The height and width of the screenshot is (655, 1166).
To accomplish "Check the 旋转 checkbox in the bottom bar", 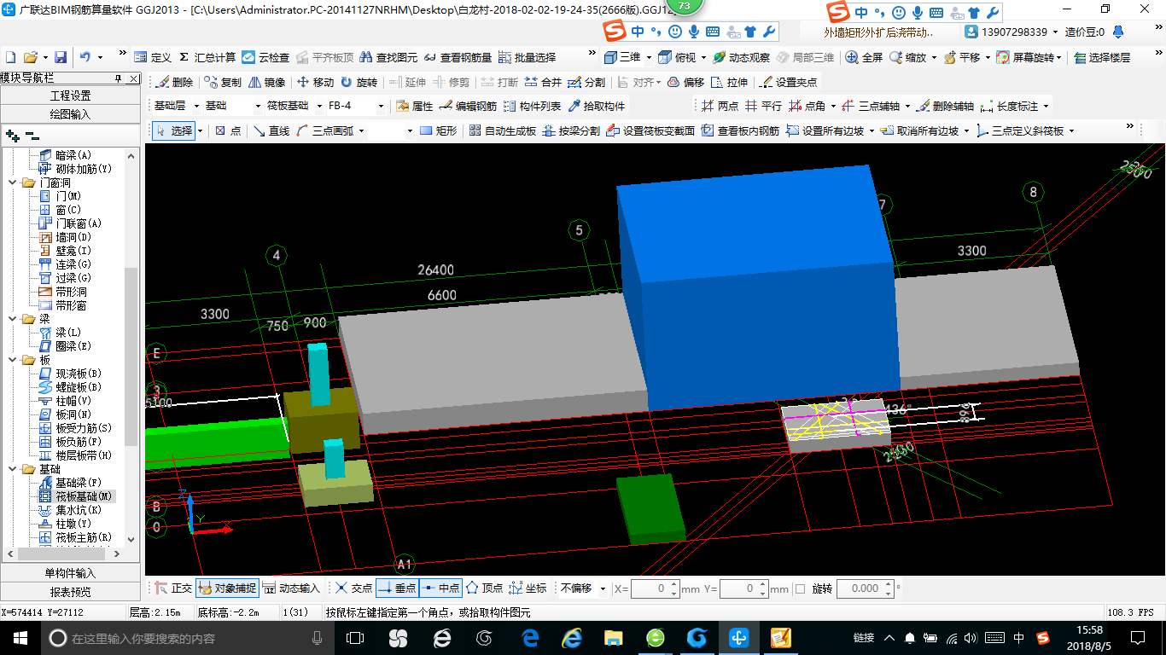I will coord(800,588).
